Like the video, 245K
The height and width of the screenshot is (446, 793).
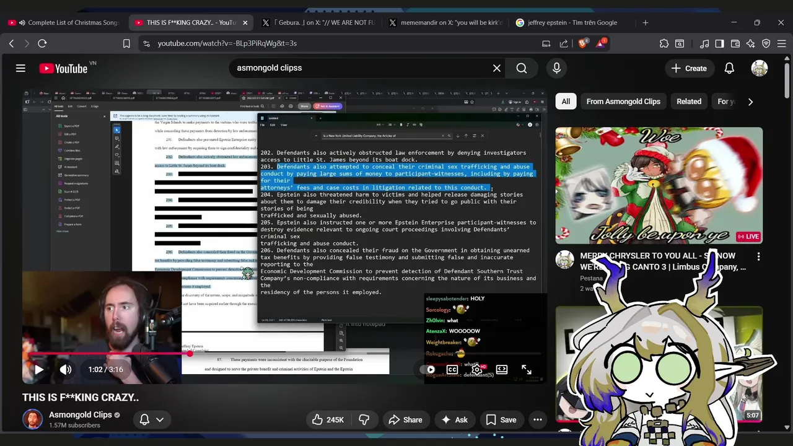click(328, 420)
